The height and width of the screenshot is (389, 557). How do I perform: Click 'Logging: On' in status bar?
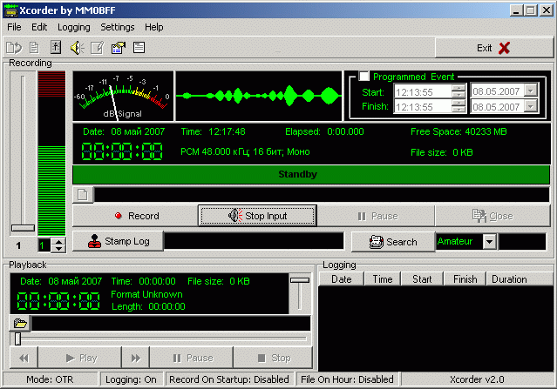[x=131, y=379]
